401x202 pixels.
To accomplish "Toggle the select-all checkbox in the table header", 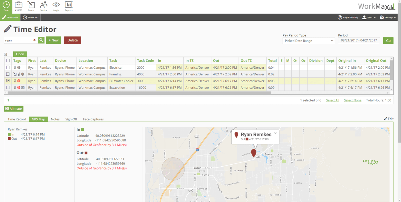I will 8,60.
